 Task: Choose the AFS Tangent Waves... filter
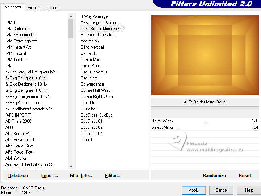pyautogui.click(x=100, y=23)
